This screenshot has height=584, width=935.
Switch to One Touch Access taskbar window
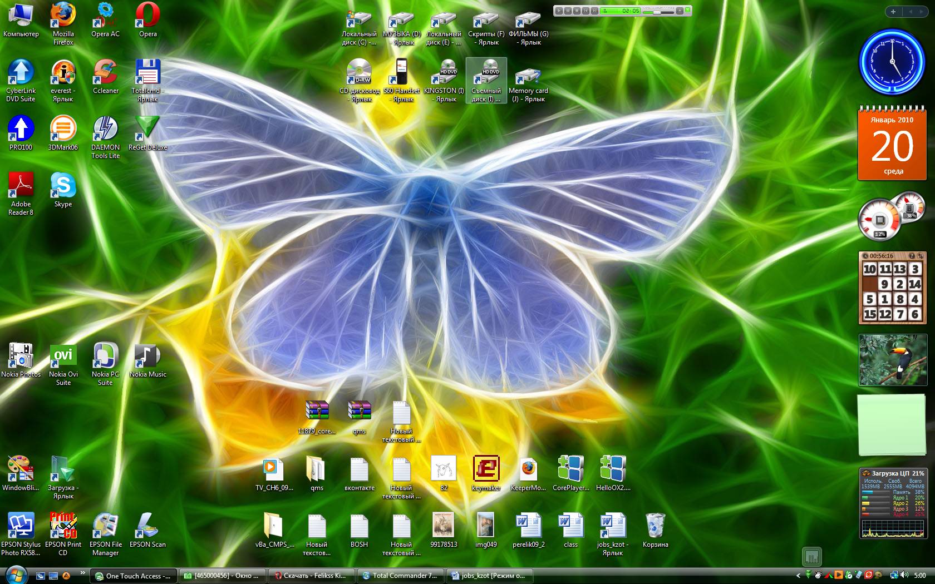133,576
